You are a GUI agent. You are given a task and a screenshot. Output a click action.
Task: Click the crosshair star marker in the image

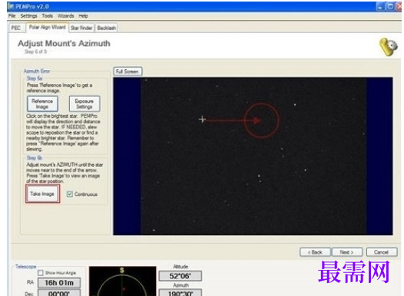(202, 119)
